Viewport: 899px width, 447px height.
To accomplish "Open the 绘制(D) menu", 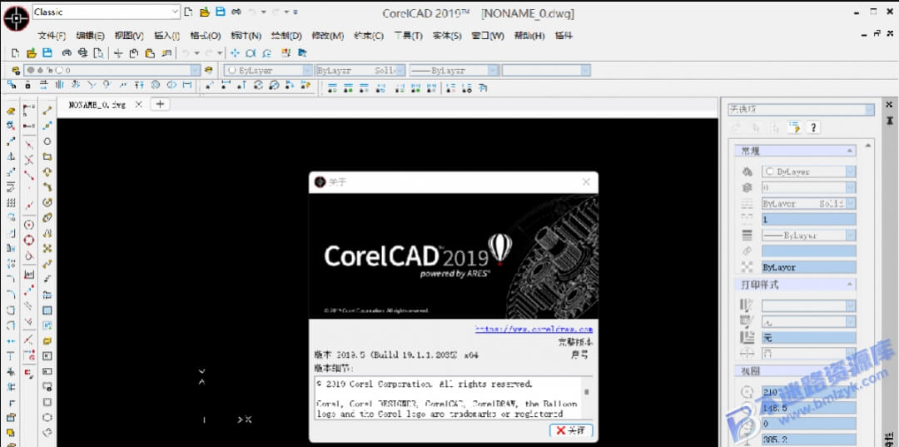I will pyautogui.click(x=286, y=36).
